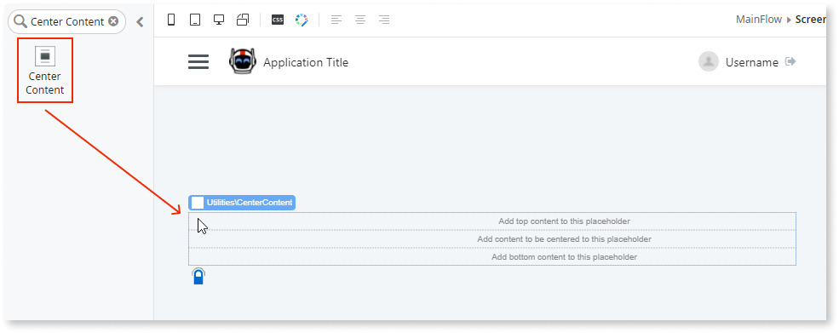The height and width of the screenshot is (333, 839).
Task: Select the Username text
Action: [752, 63]
